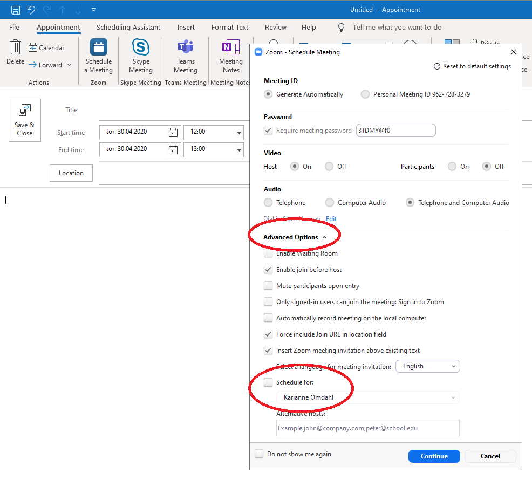Collapse the Advanced Options section

295,237
